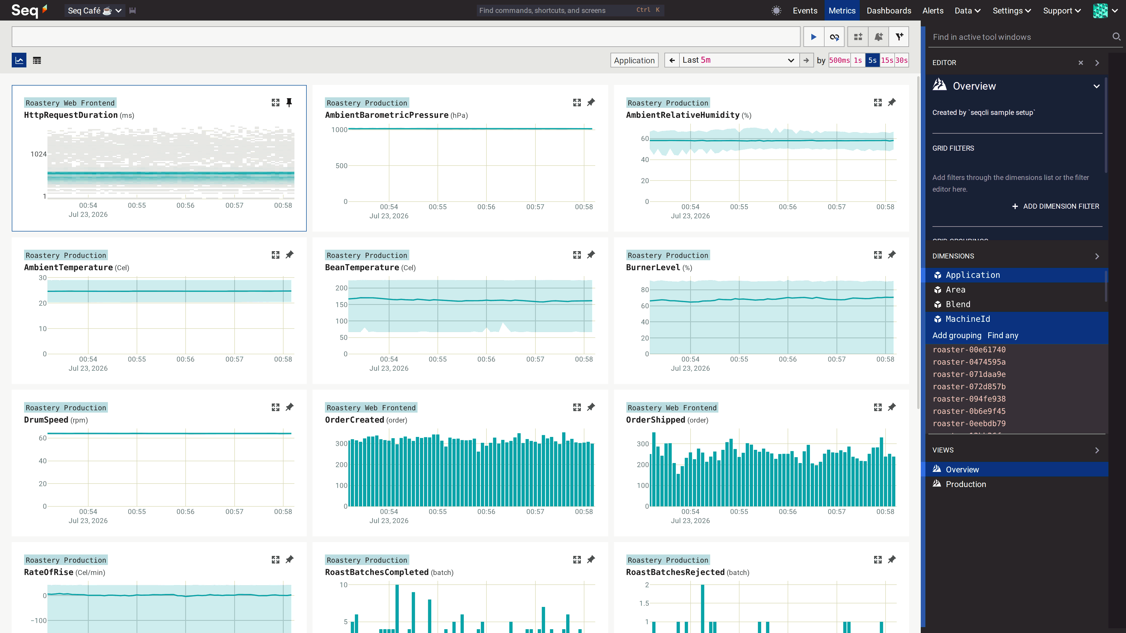Viewport: 1126px width, 633px height.
Task: Click the Application grouping button
Action: click(x=634, y=60)
